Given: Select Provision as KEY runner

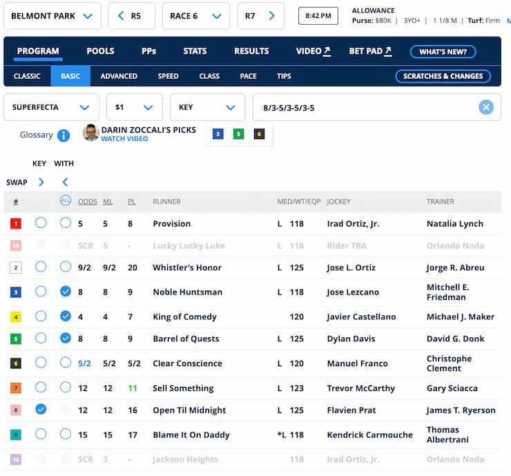Looking at the screenshot, I should 41,223.
